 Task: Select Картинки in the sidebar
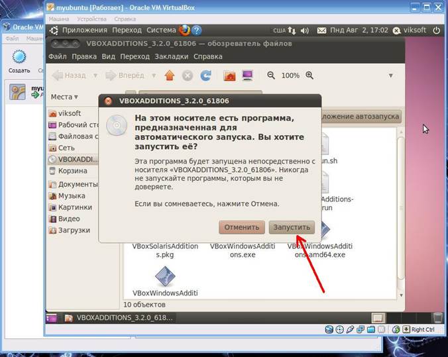pos(73,207)
